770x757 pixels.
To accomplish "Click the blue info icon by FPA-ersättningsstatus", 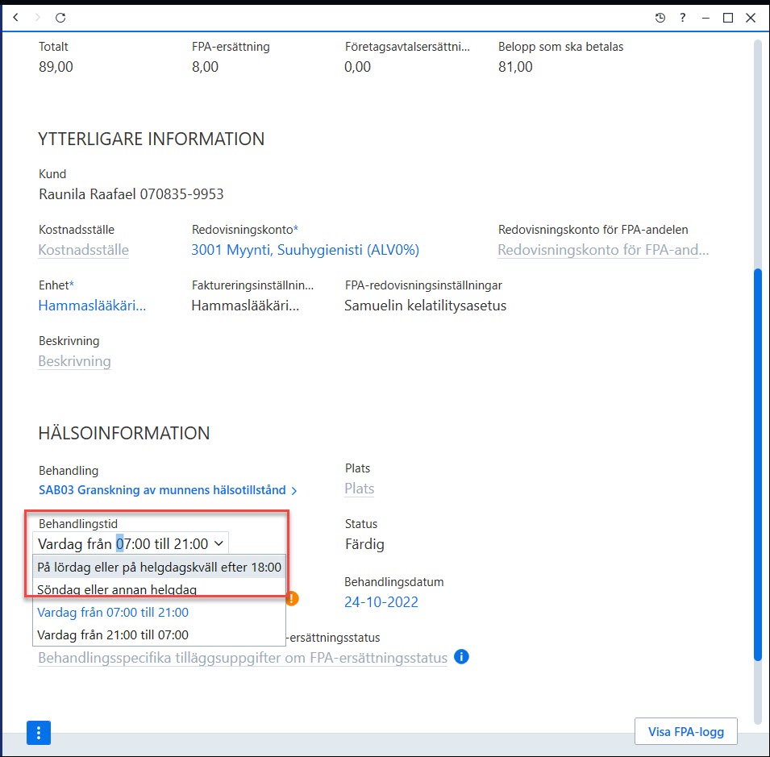I will point(461,656).
